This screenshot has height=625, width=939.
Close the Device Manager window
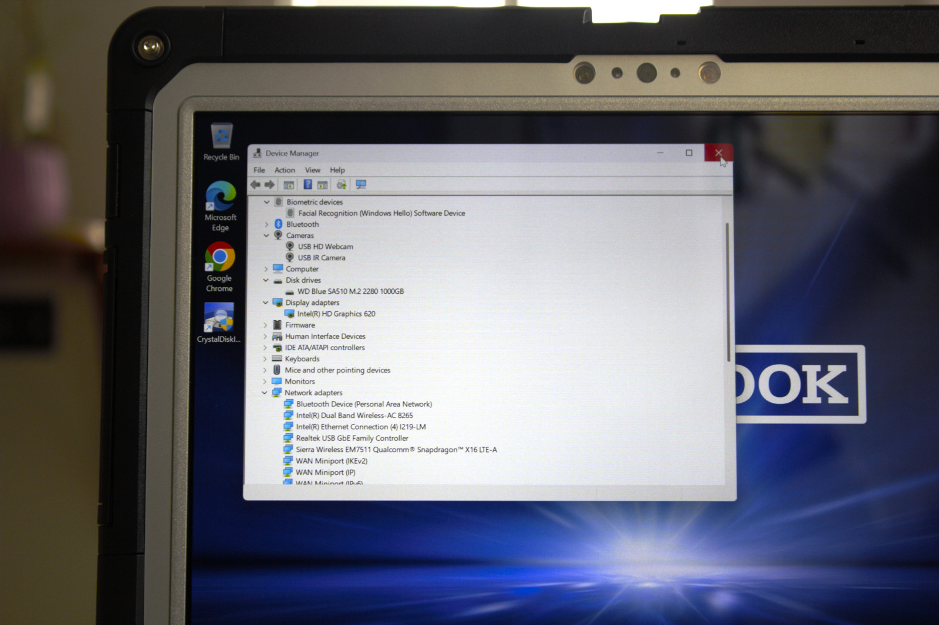click(718, 153)
